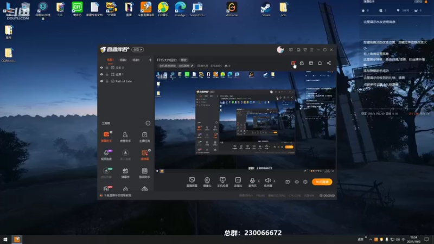Toggle lock on 文本 3 source
The image size is (434, 244).
click(107, 67)
